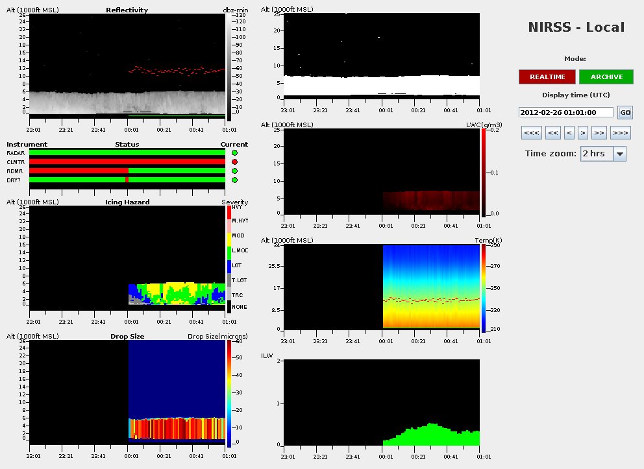Click the RADAR current status indicator

[234, 153]
